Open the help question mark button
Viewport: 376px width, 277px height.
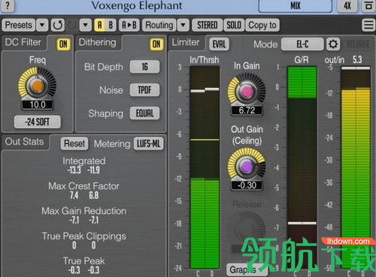[8, 5]
